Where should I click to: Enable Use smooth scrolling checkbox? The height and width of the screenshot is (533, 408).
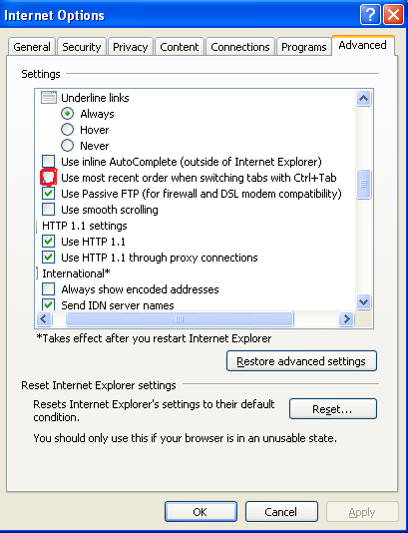(48, 210)
